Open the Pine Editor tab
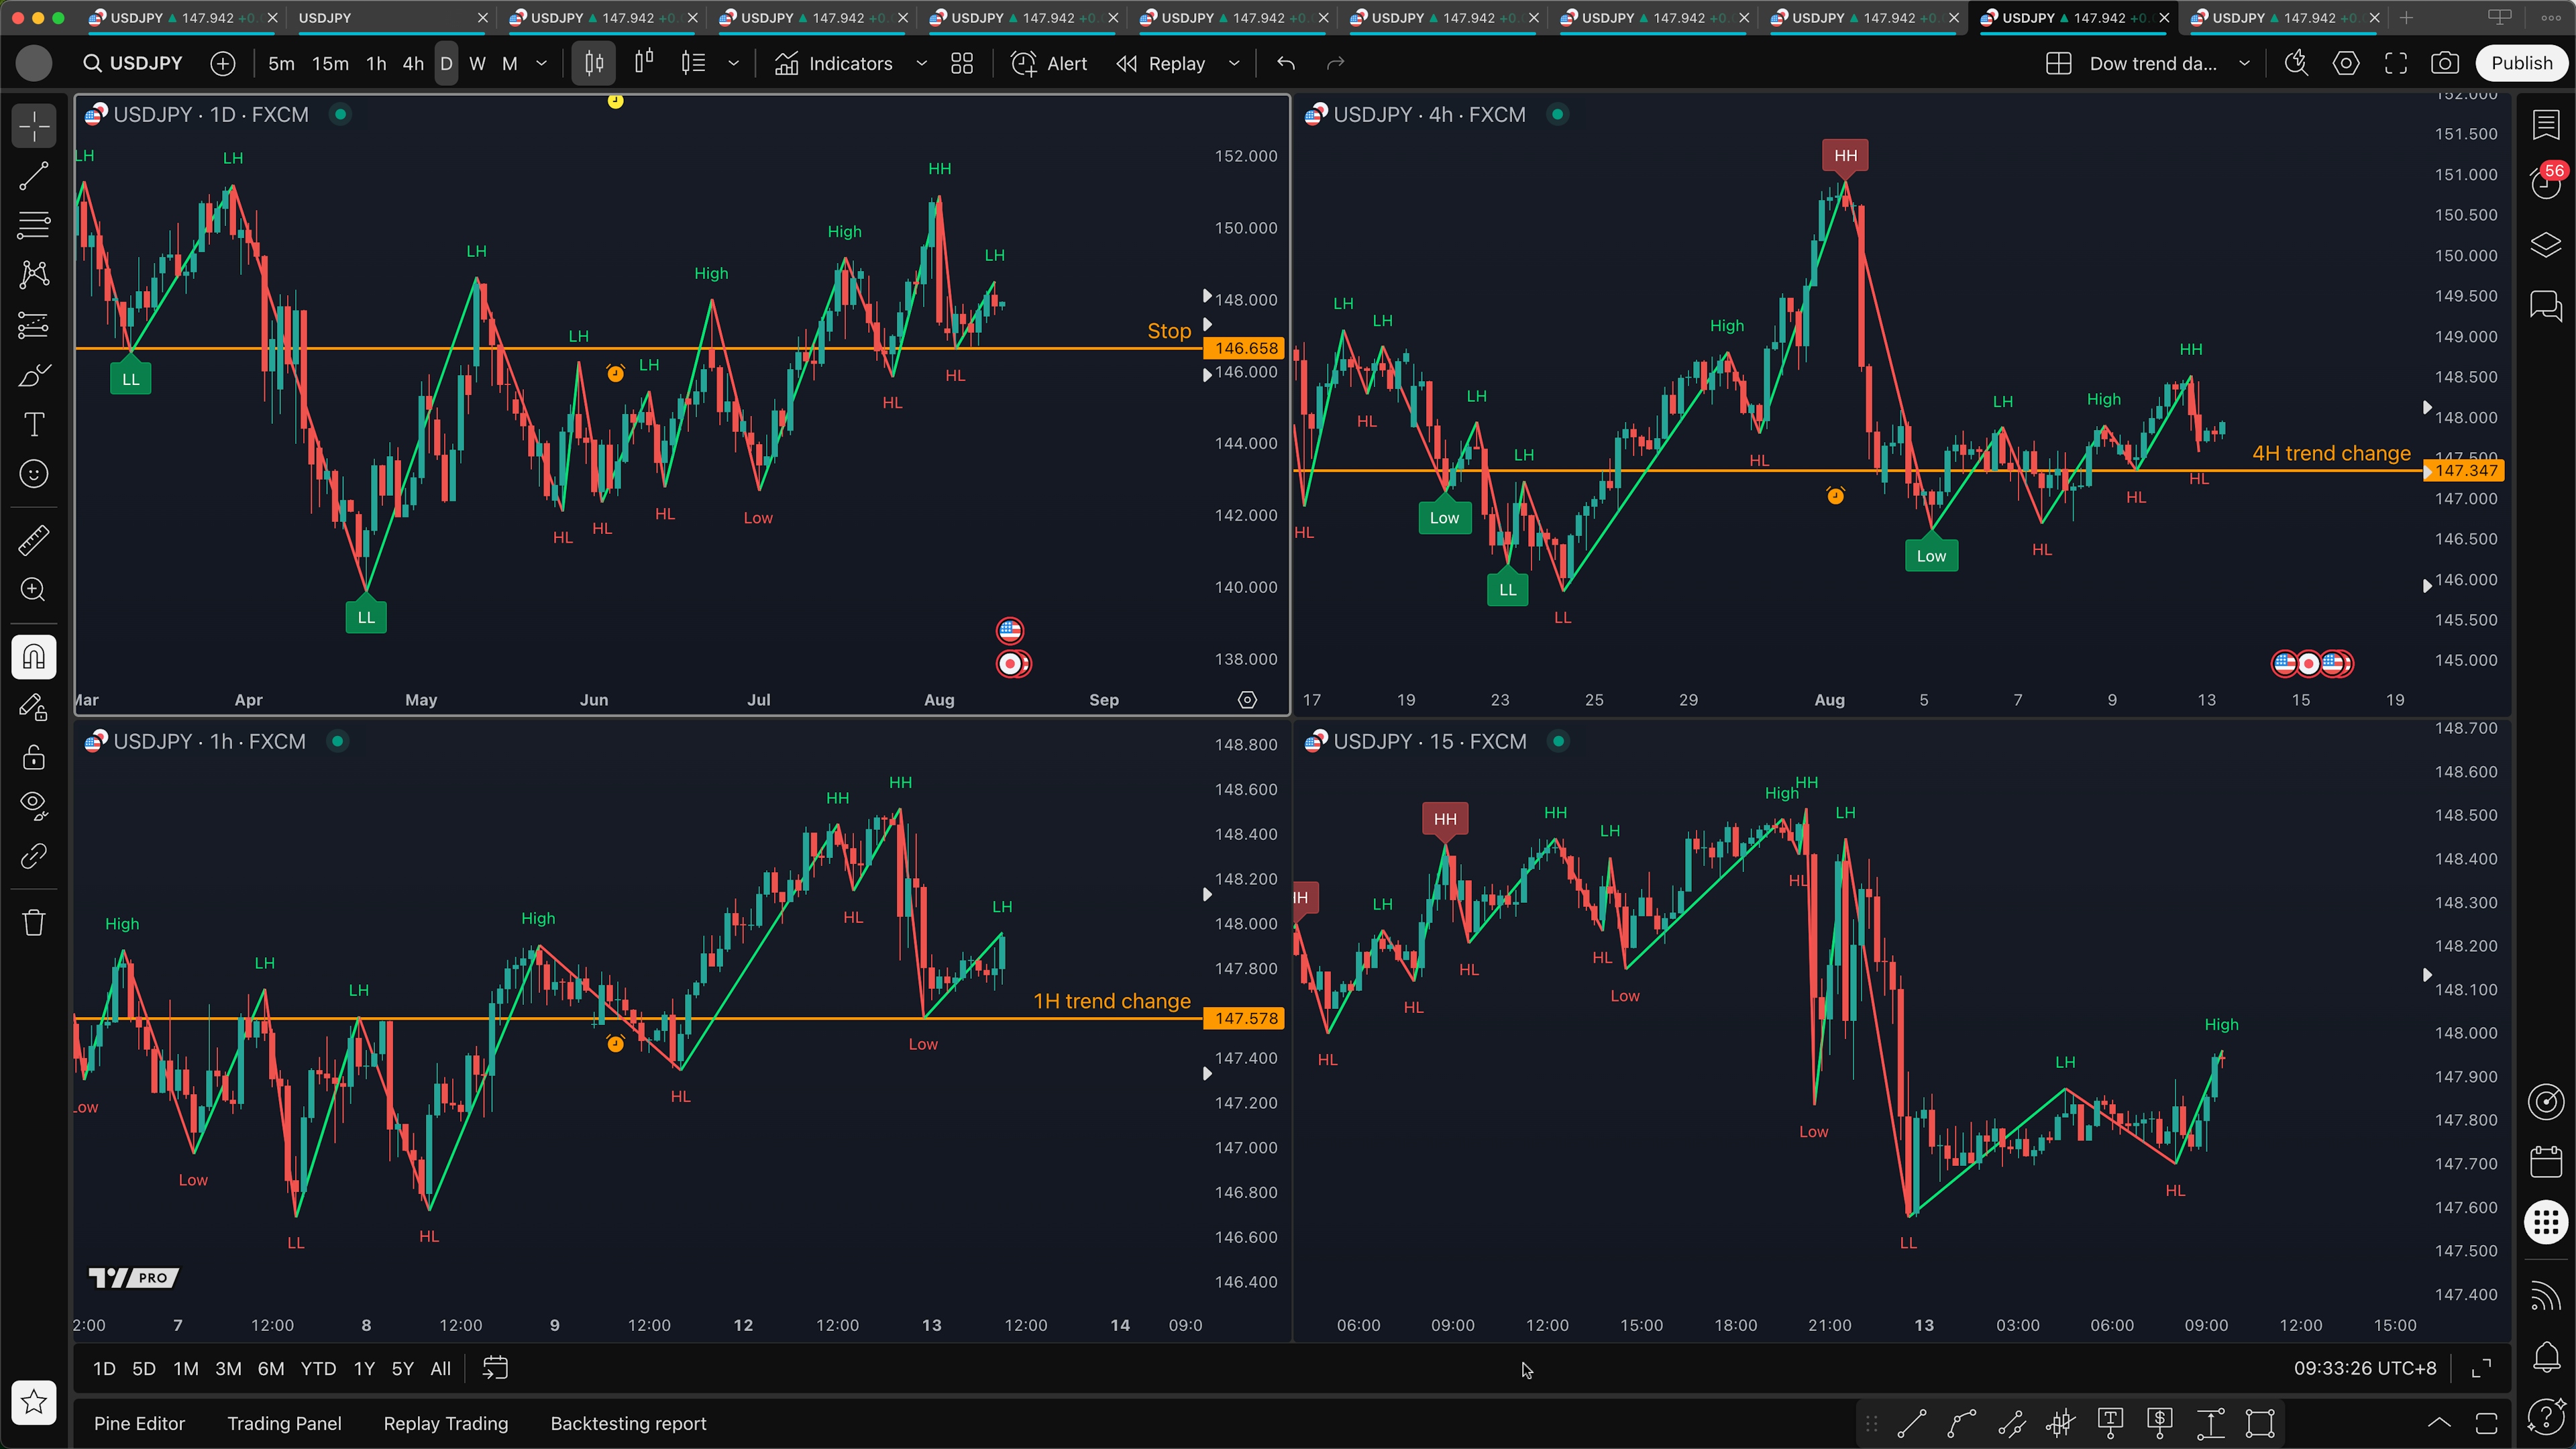The image size is (2576, 1449). (x=139, y=1423)
